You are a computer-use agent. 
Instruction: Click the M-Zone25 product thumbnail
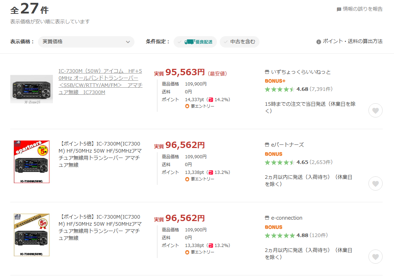coord(32,89)
